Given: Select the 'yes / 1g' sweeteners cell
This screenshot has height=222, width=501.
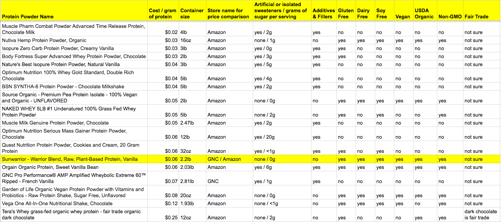Looking at the screenshot, I should 282,178.
